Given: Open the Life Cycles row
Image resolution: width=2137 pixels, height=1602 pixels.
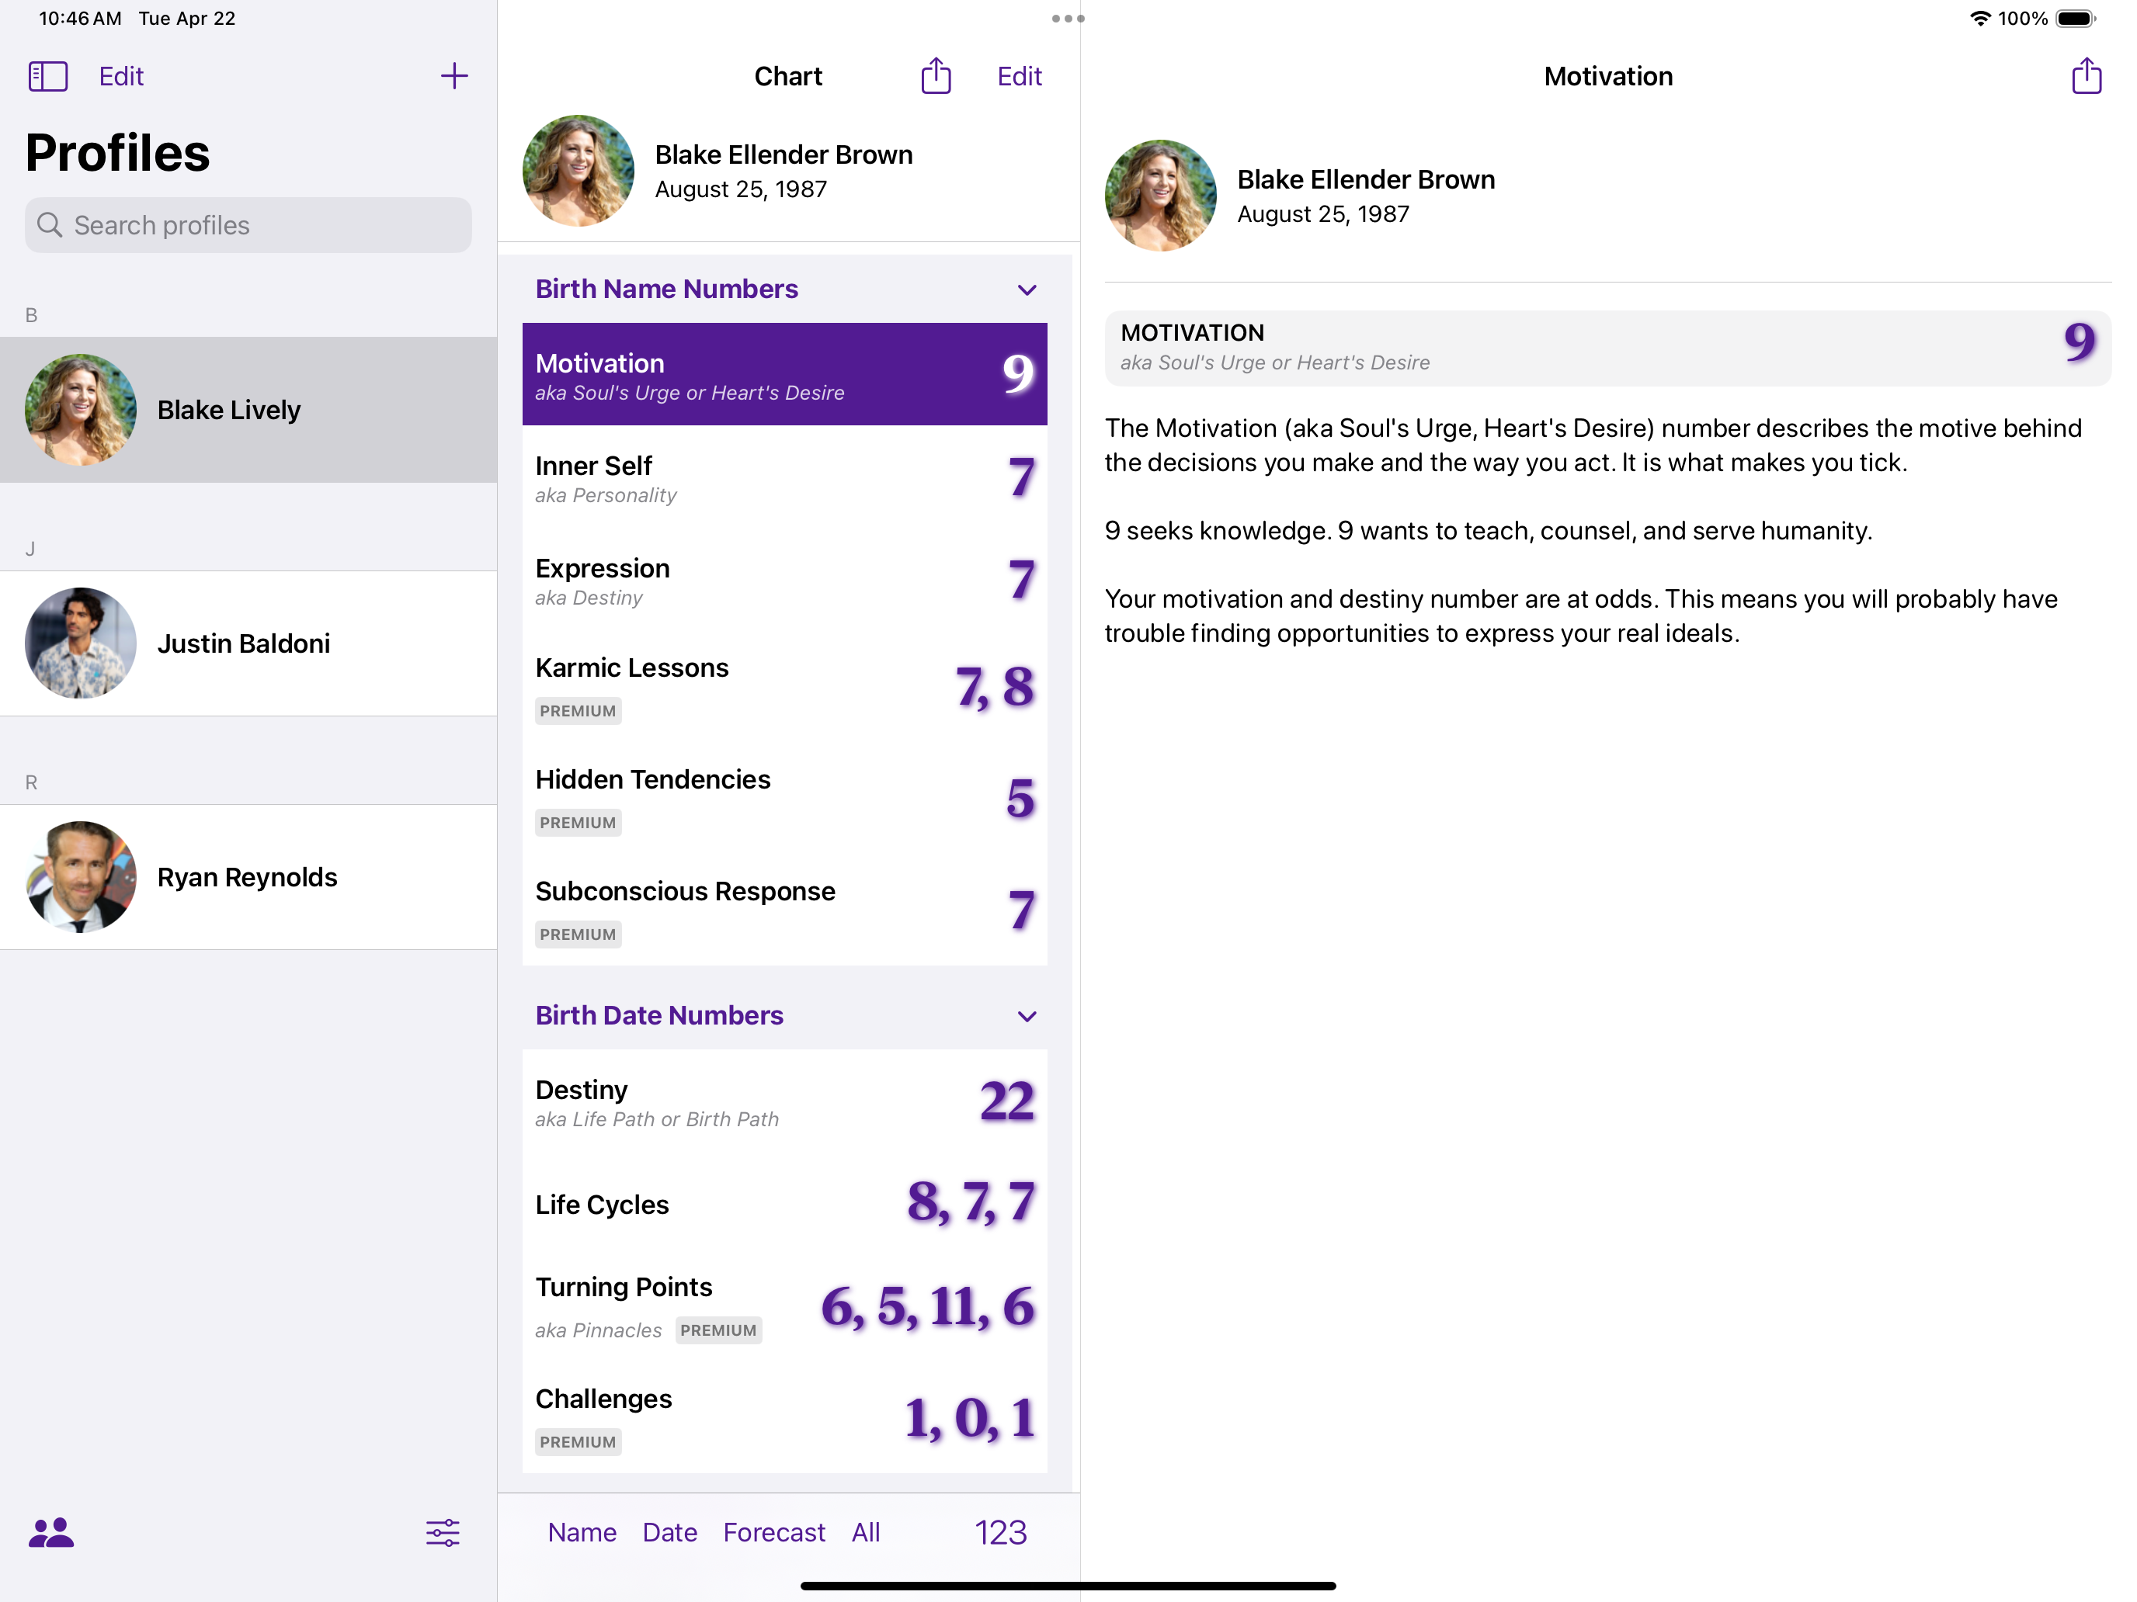Looking at the screenshot, I should coord(784,1204).
